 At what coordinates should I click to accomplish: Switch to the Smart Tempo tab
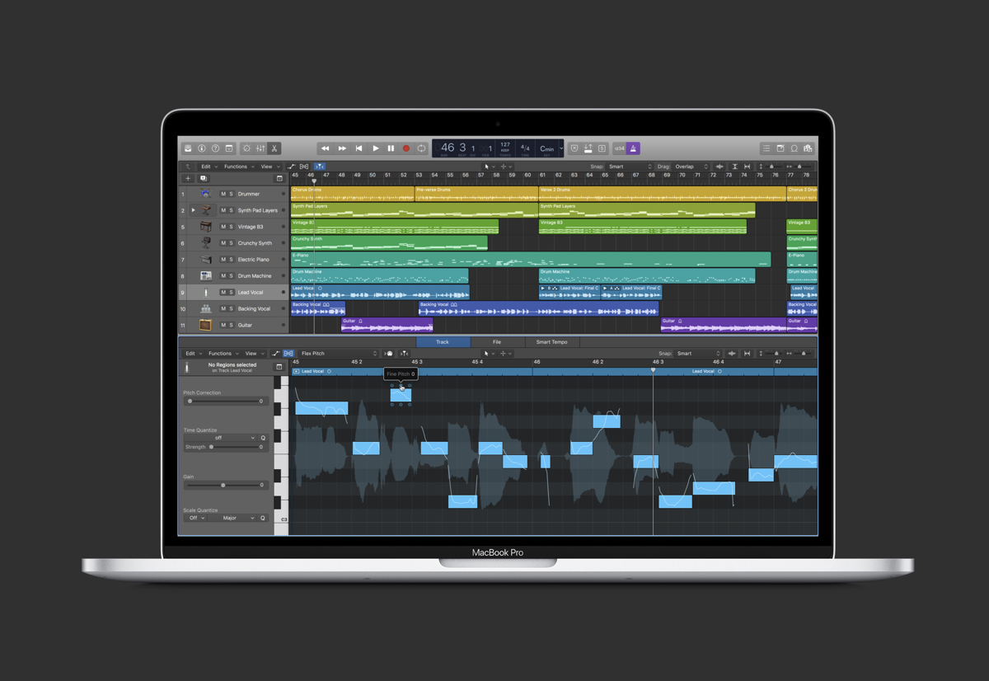[x=551, y=341]
